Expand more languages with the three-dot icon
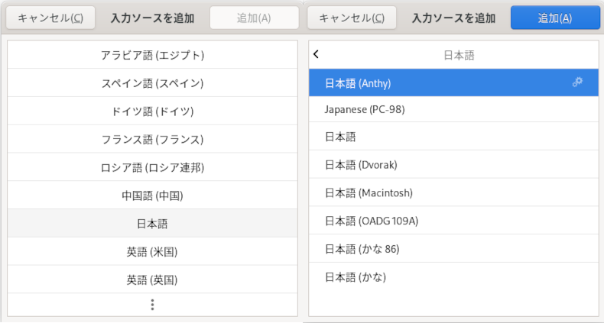Image resolution: width=604 pixels, height=323 pixels. tap(153, 305)
